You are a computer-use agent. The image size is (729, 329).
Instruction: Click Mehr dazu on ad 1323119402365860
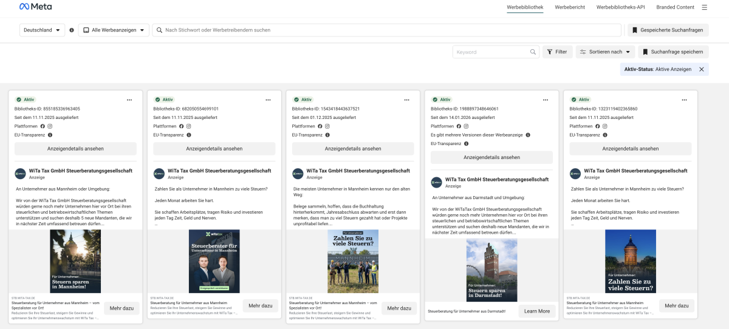[677, 305]
